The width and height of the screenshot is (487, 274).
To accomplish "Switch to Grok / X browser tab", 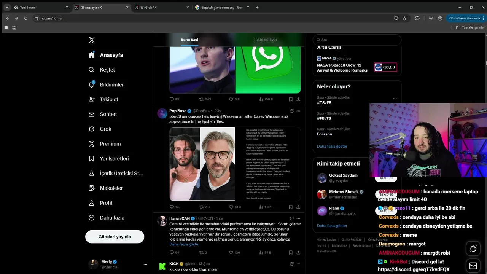I will (162, 7).
